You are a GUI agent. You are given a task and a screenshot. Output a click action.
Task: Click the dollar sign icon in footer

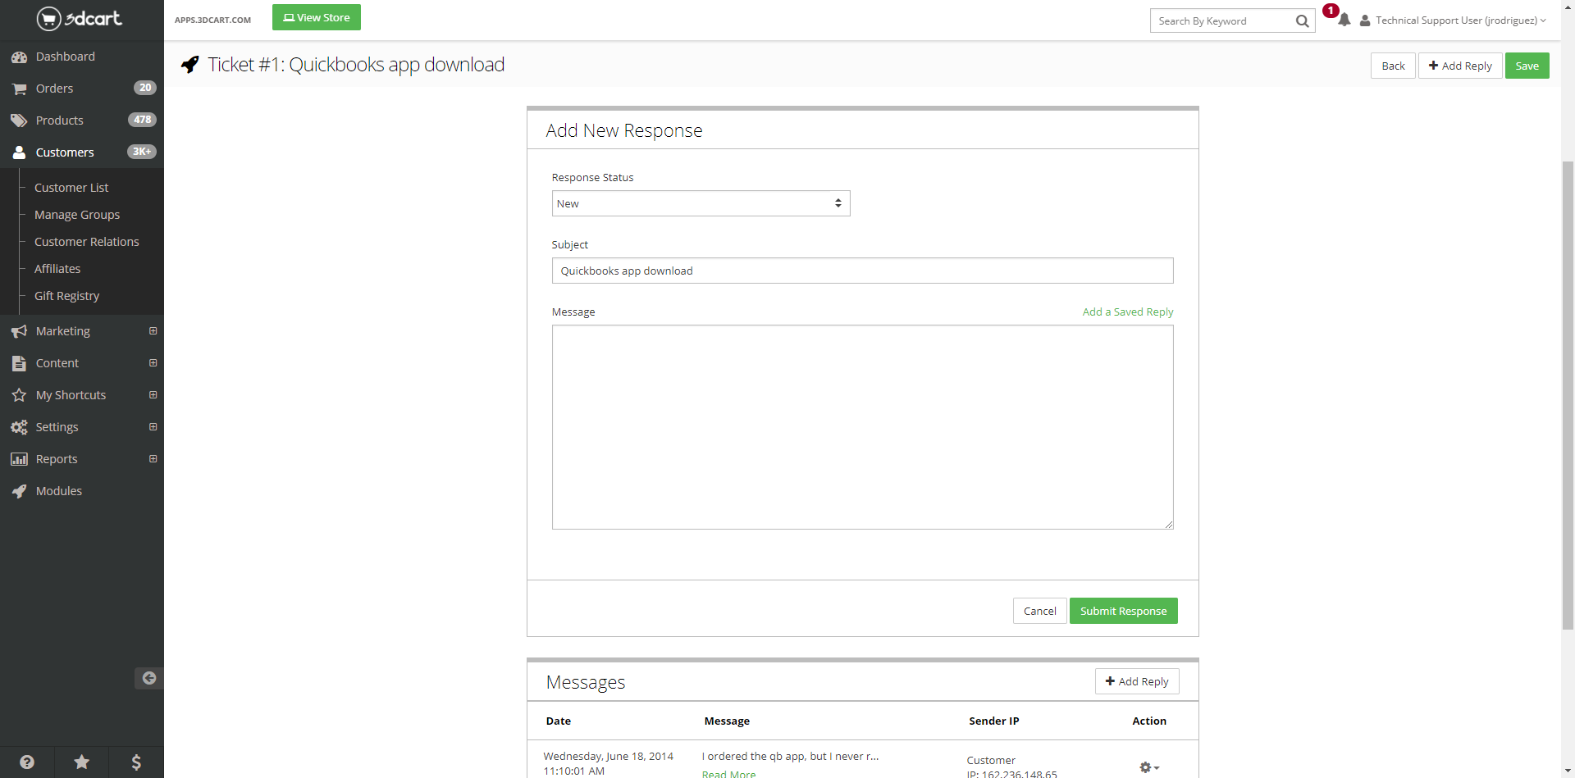(136, 762)
